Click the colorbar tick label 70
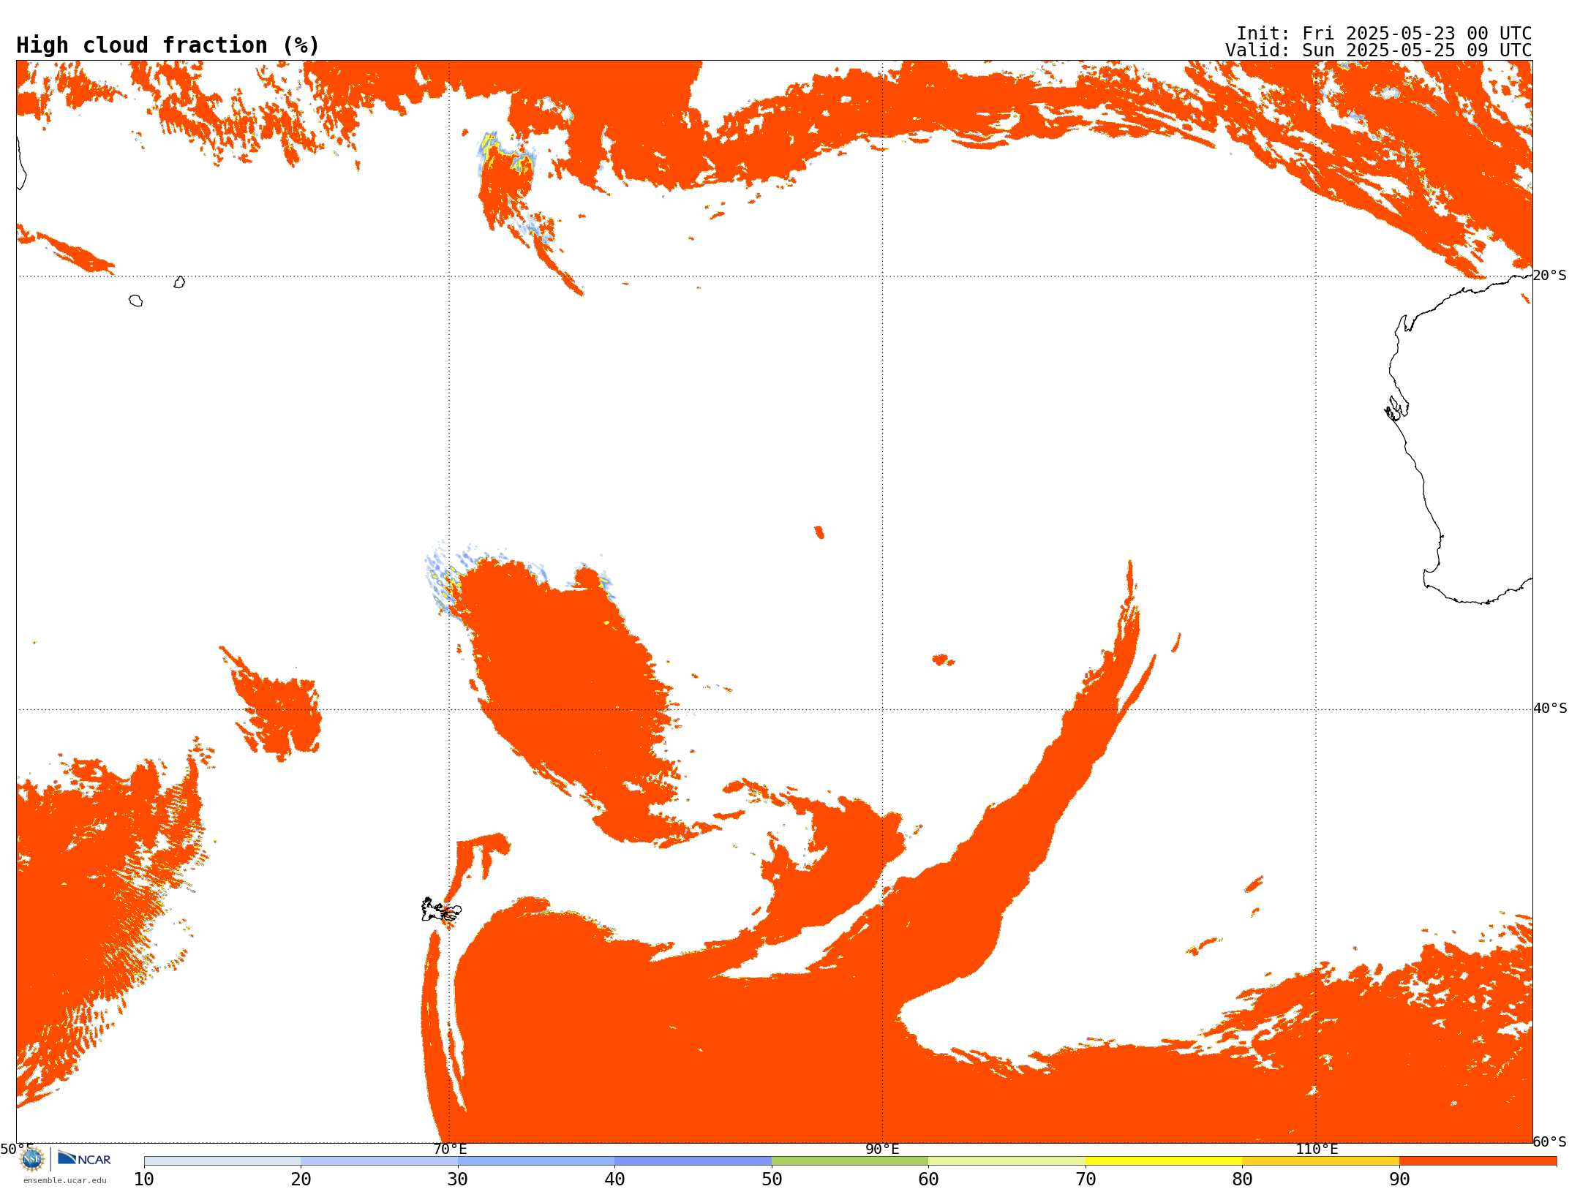 pos(1086,1179)
